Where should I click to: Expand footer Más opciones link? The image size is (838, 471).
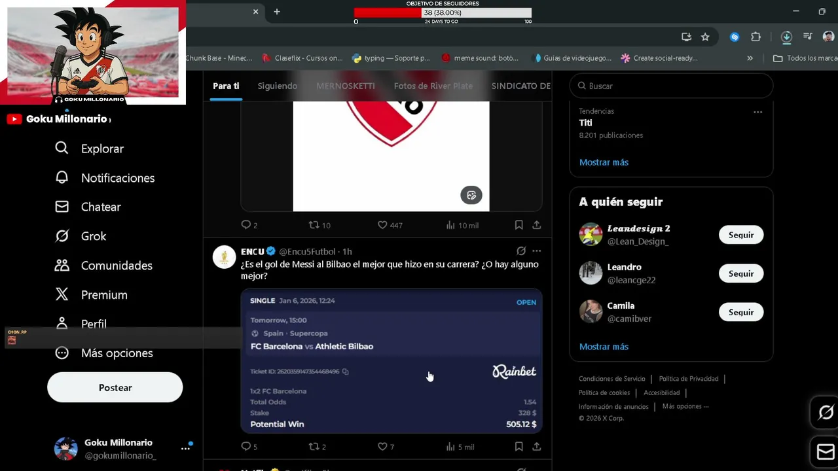click(x=685, y=406)
